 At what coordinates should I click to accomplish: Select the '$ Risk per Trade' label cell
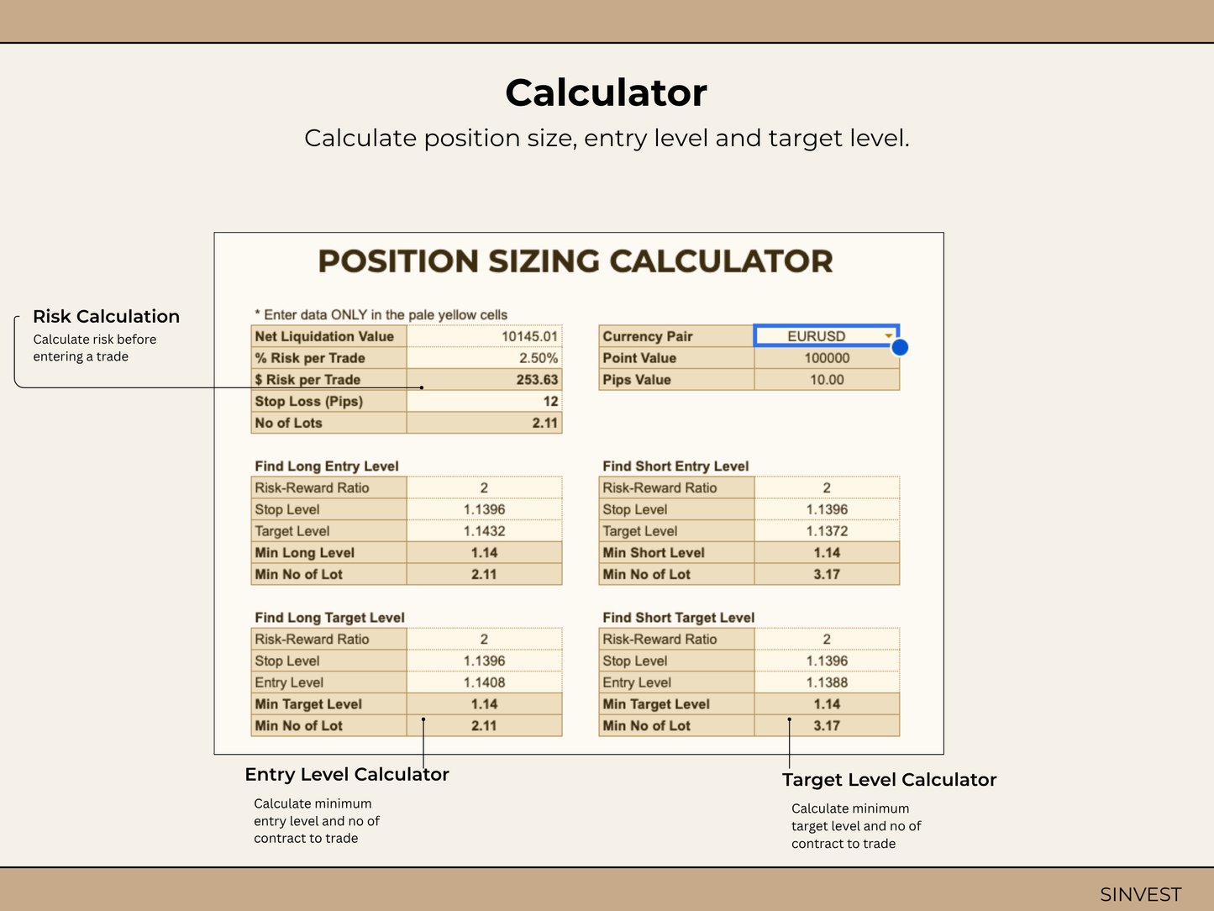[x=329, y=380]
